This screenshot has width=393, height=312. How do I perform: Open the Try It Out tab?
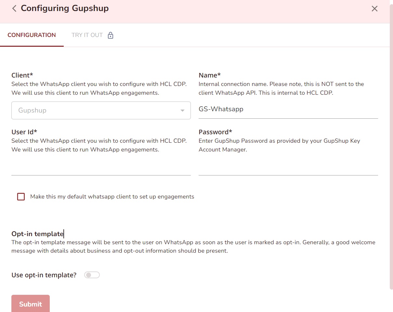pos(87,35)
